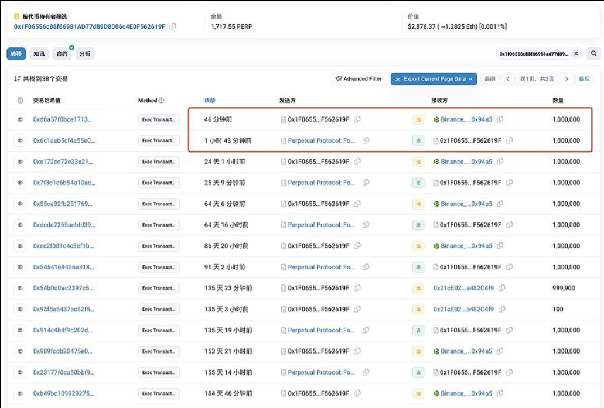This screenshot has width=604, height=408.
Task: Click the 块龄 column header
Action: click(210, 101)
